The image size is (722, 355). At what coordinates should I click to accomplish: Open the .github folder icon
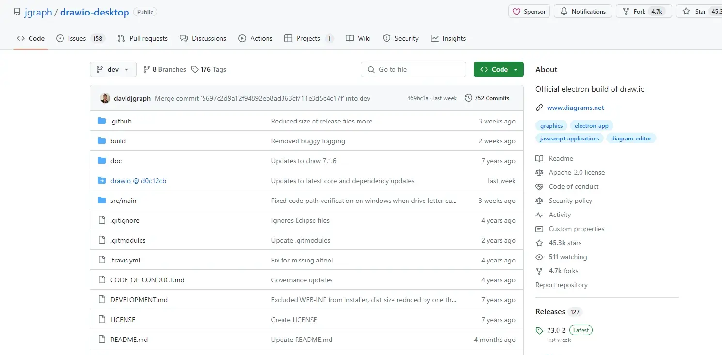click(102, 121)
